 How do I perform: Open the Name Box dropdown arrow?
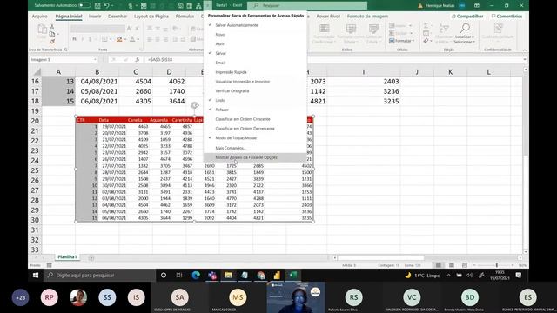(x=95, y=60)
